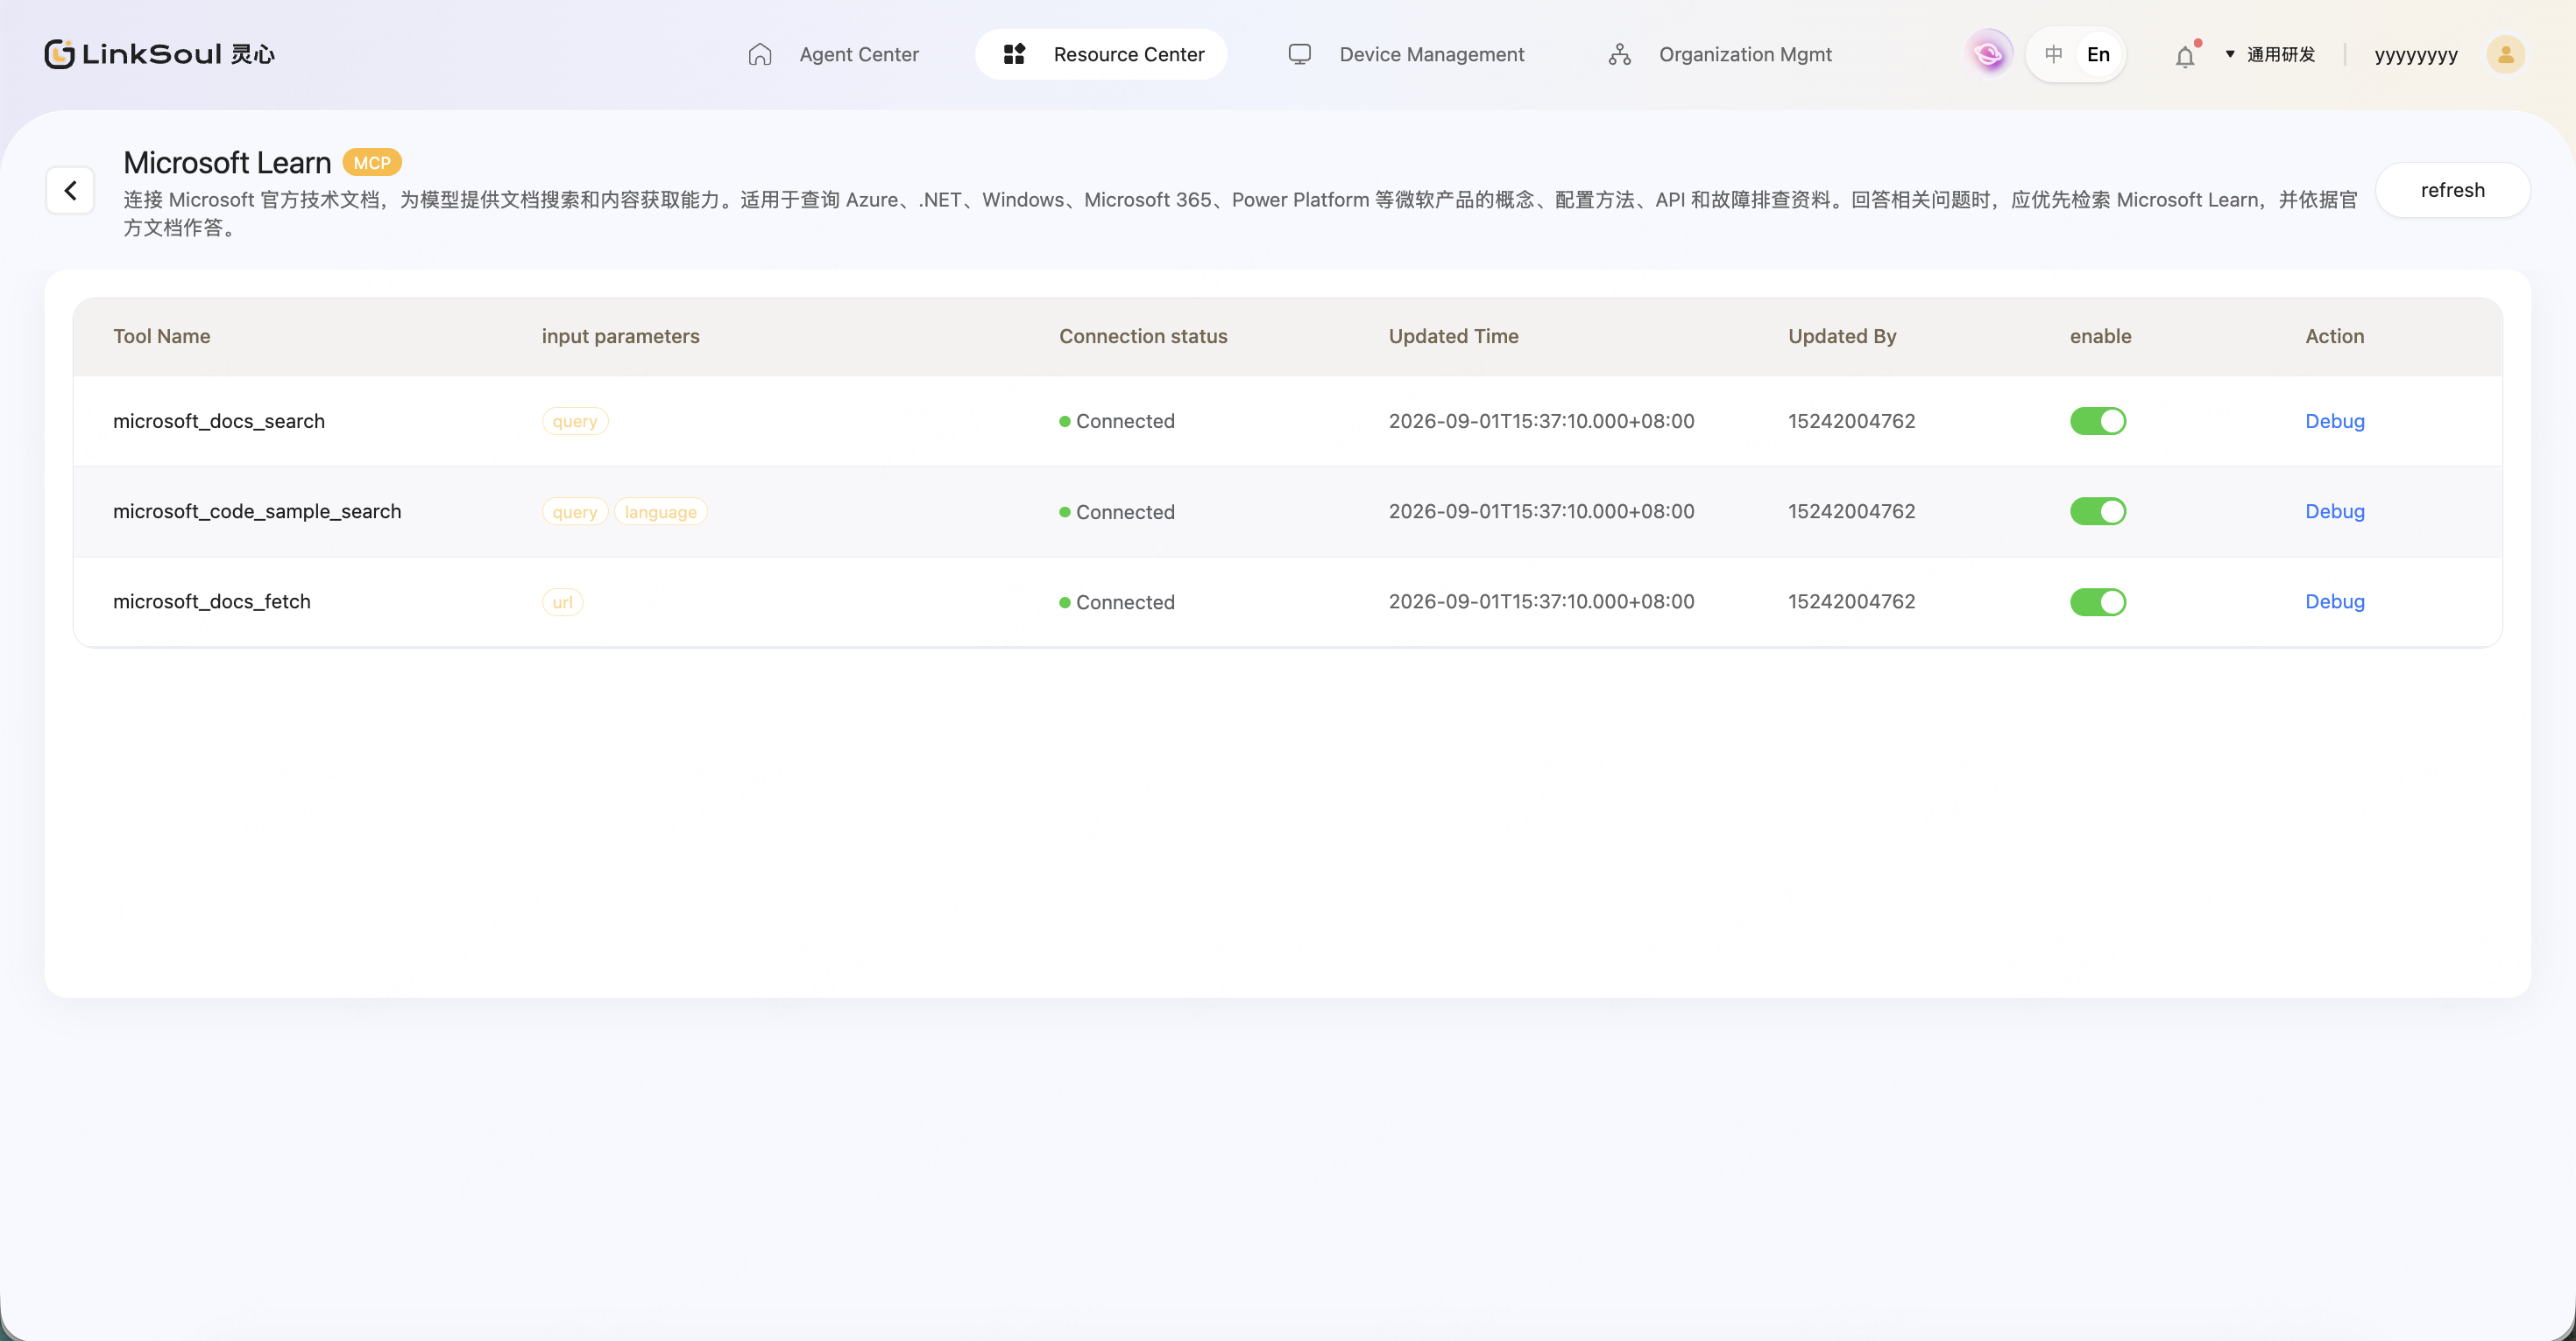This screenshot has height=1341, width=2576.
Task: Debug the microsoft_code_sample_search tool
Action: click(x=2334, y=511)
